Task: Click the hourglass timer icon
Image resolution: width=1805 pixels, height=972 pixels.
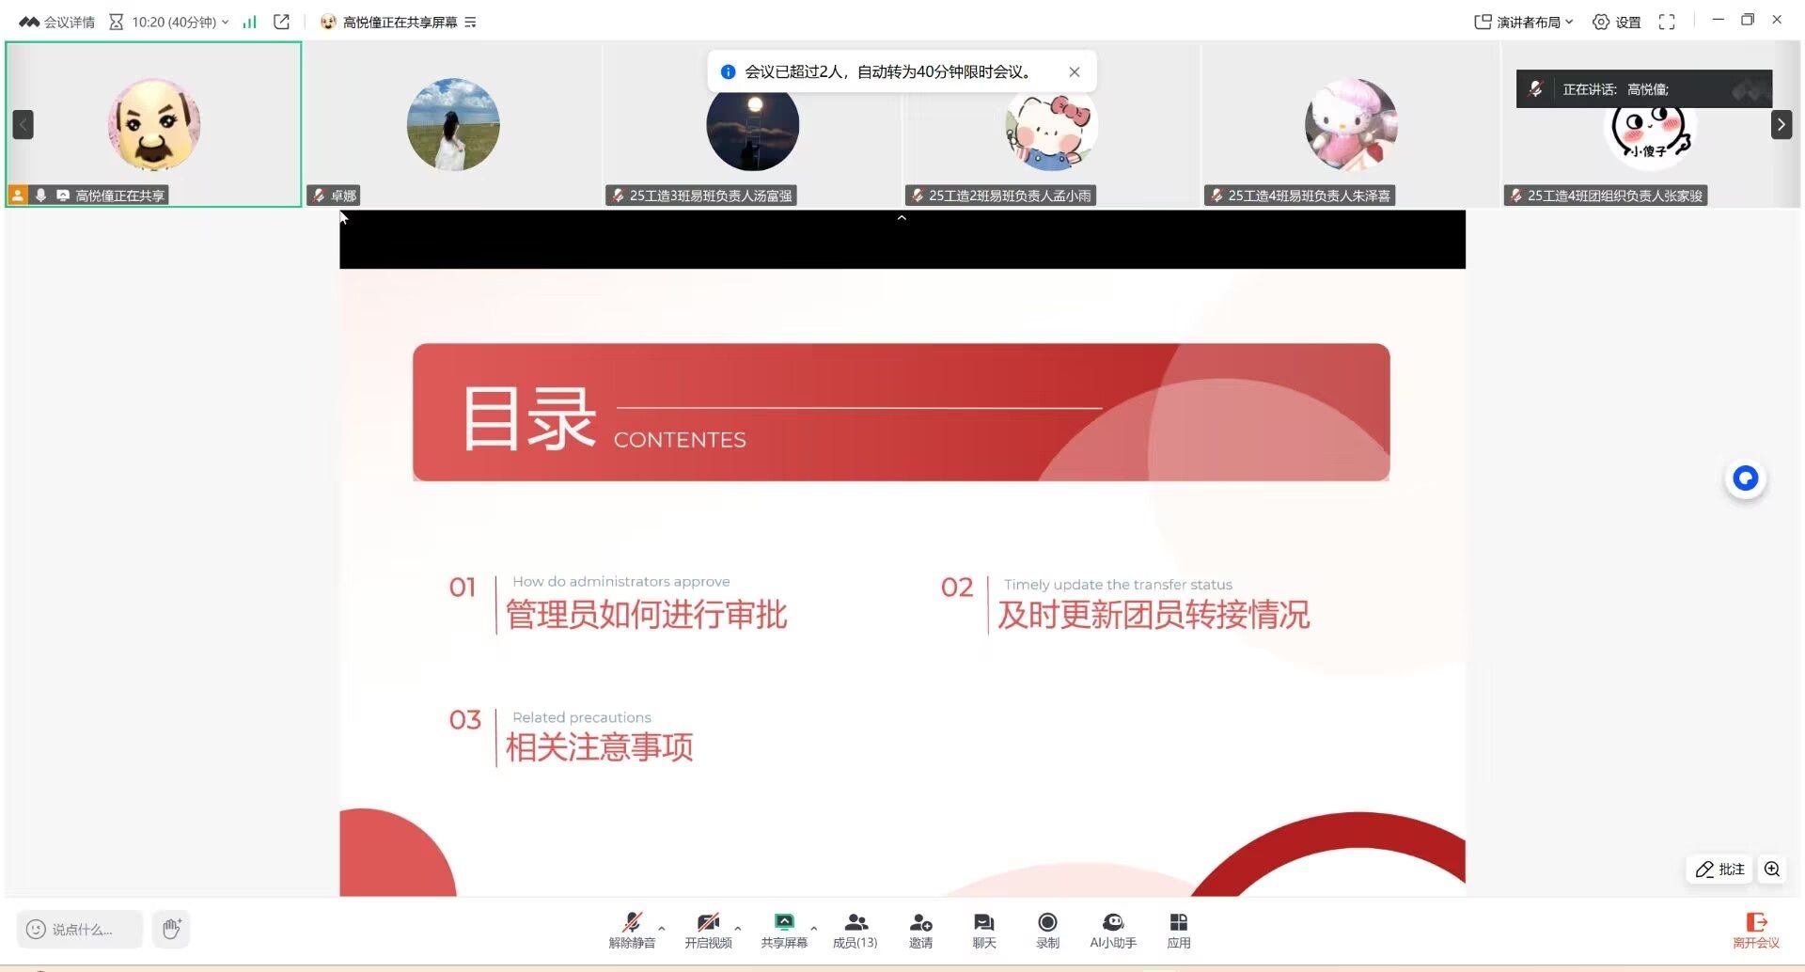Action: (117, 22)
